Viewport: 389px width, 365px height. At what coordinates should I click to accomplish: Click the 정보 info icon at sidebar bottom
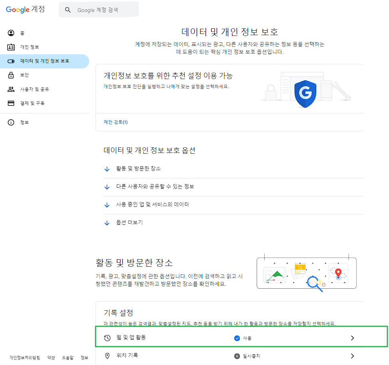click(x=11, y=122)
